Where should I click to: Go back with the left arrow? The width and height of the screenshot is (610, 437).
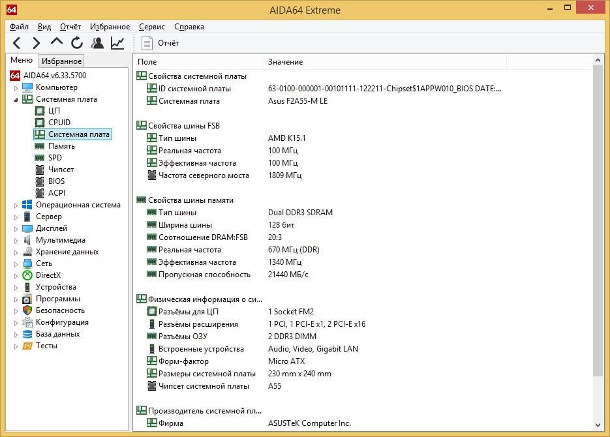(17, 43)
